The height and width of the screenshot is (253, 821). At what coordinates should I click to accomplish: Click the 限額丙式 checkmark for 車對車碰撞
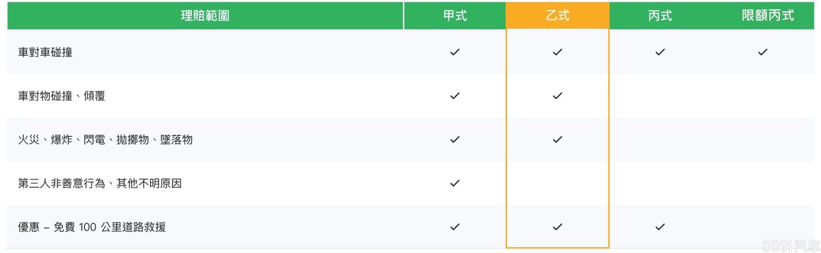tap(763, 52)
